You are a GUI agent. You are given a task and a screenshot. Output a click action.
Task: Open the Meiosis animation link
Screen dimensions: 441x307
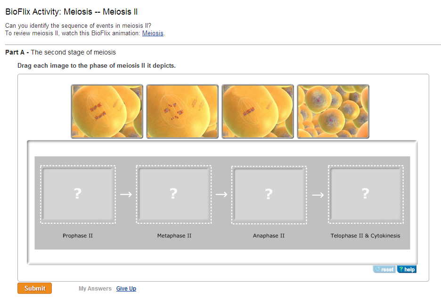tap(153, 33)
